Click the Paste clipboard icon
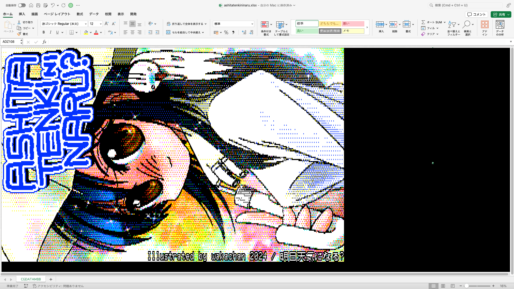 pyautogui.click(x=8, y=25)
